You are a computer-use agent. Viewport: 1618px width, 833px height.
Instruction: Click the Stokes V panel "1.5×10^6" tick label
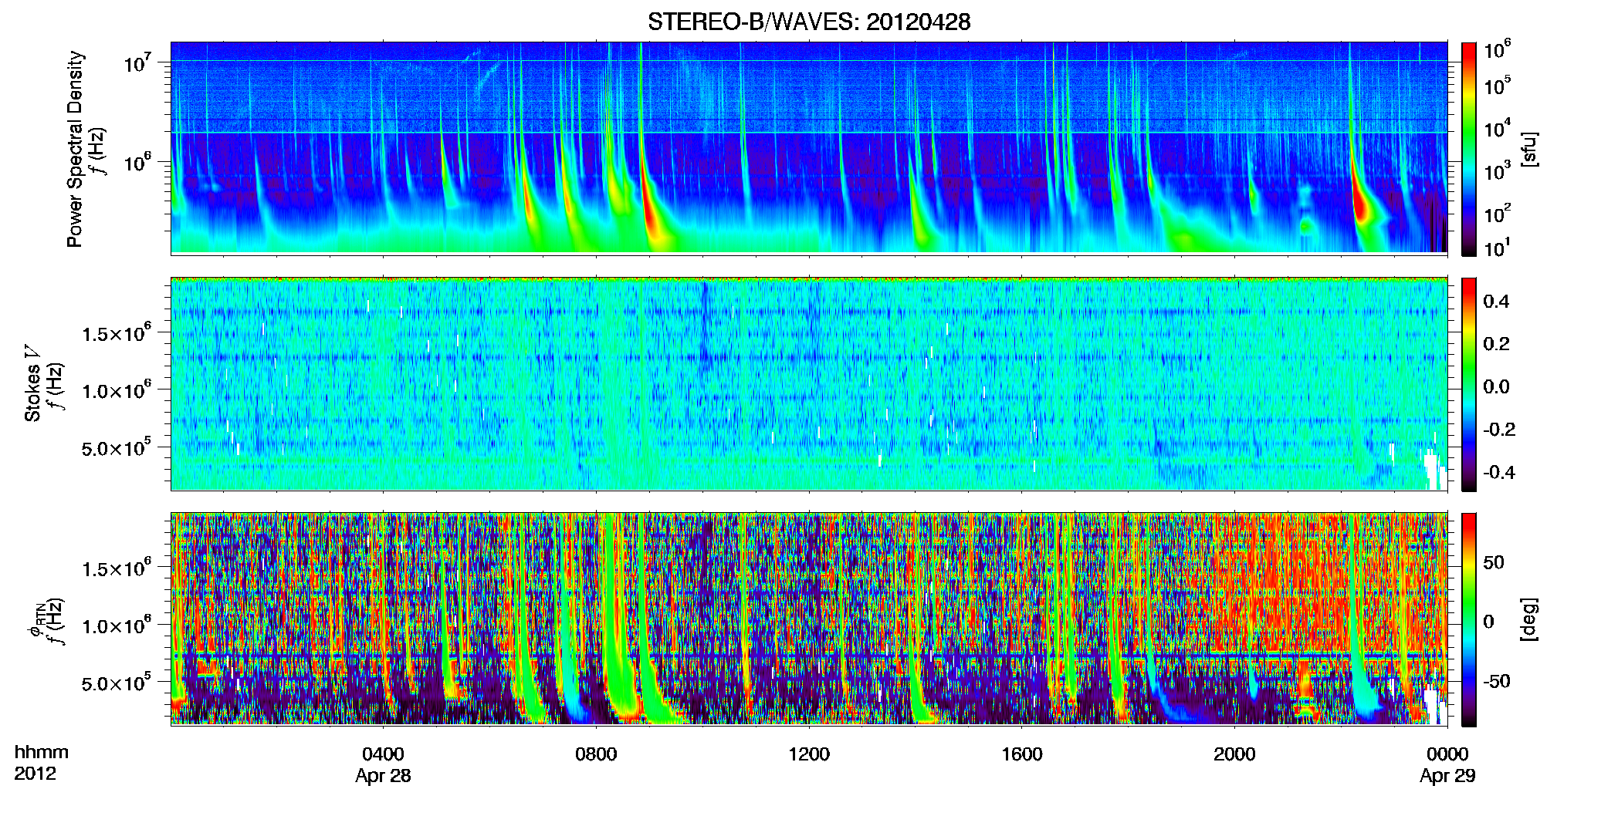(117, 333)
